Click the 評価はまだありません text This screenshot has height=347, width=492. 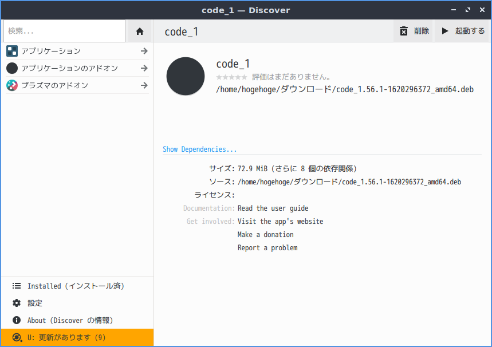292,77
